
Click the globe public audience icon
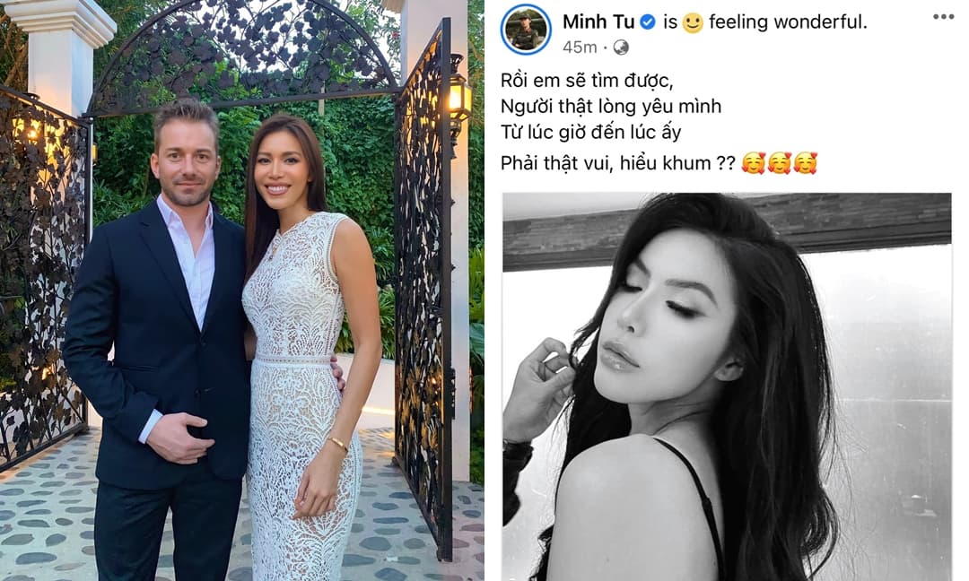click(621, 47)
